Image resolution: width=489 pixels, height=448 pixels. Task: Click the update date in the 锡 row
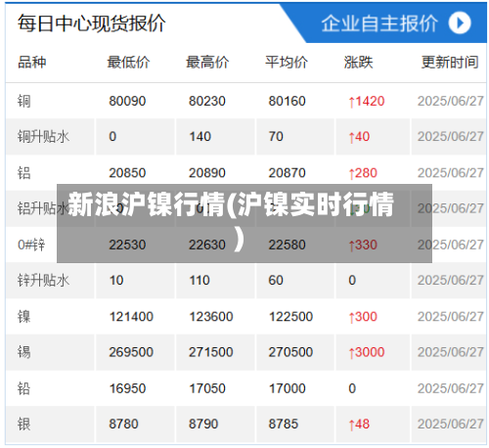451,352
